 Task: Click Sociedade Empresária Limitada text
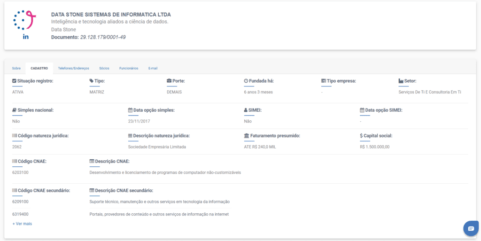click(157, 147)
